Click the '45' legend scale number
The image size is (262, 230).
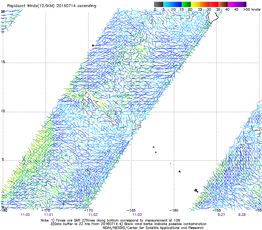236,10
